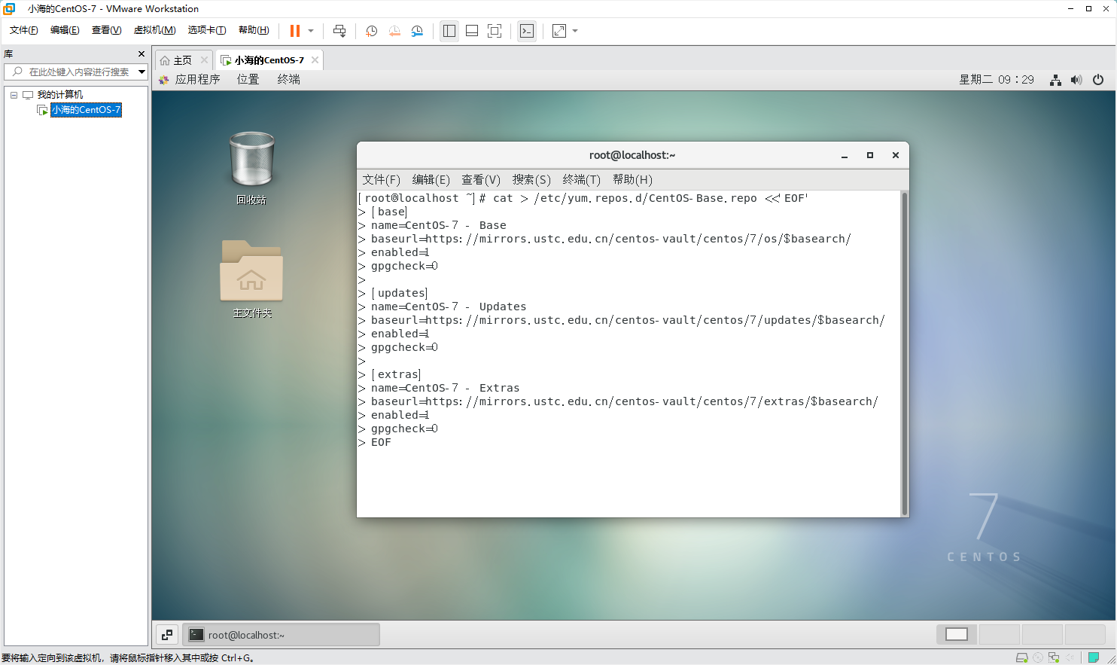Click the network status icon in the CentOS panel
Image resolution: width=1117 pixels, height=665 pixels.
pyautogui.click(x=1056, y=80)
